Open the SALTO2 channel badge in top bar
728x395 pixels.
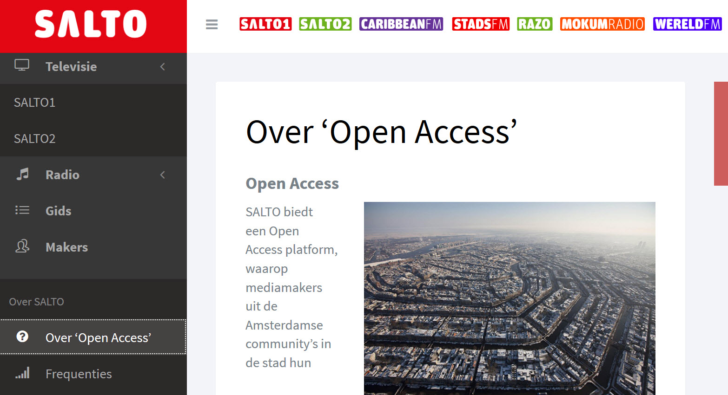coord(325,24)
